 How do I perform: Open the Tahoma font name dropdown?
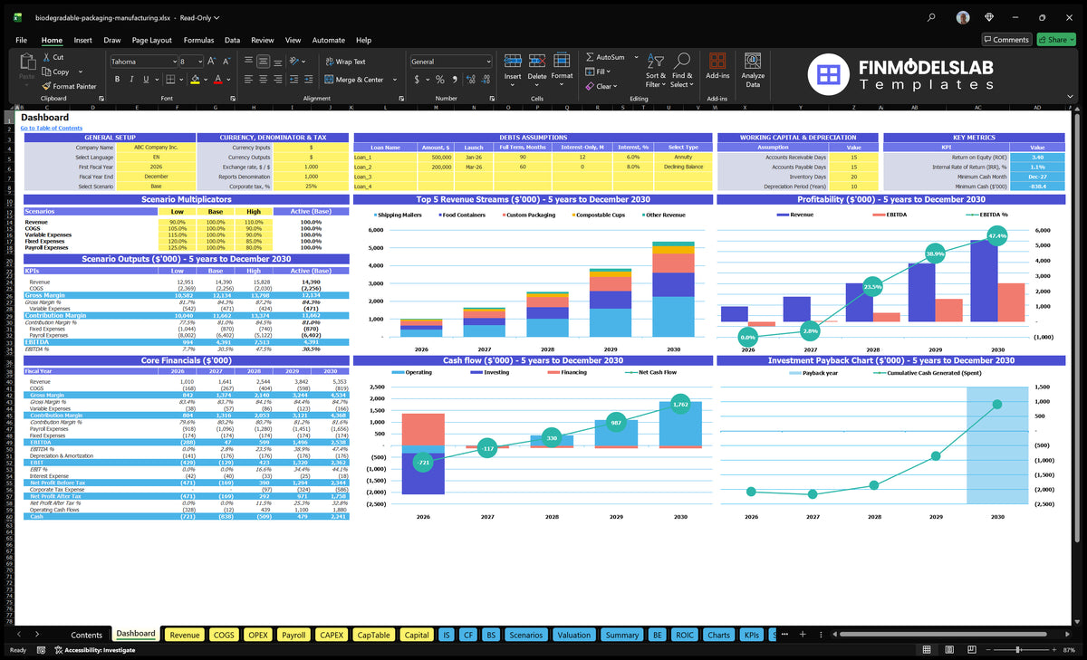pos(173,62)
